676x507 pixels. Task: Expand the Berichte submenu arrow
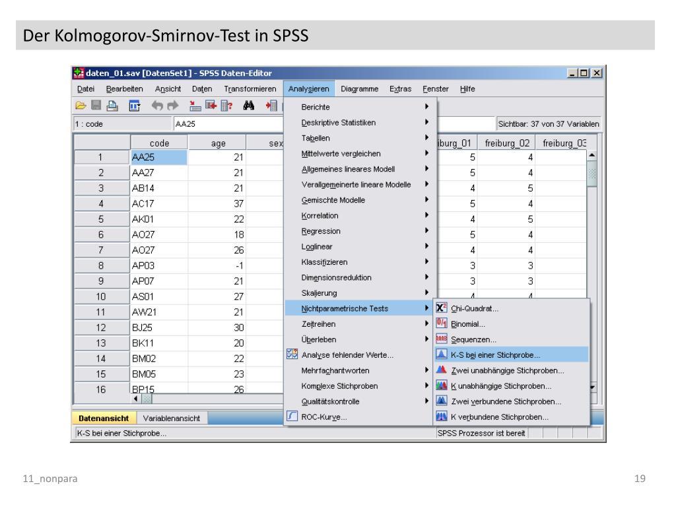coord(426,106)
